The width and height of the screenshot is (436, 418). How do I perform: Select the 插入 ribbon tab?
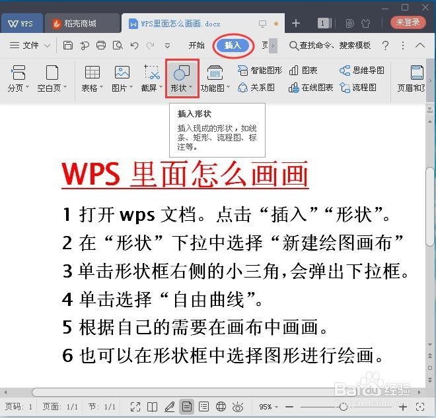[x=233, y=45]
